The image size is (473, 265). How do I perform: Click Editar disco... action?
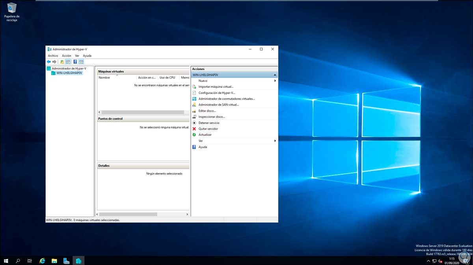(x=207, y=111)
